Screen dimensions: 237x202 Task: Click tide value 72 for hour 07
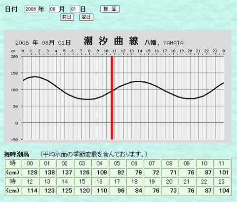coord(152,172)
